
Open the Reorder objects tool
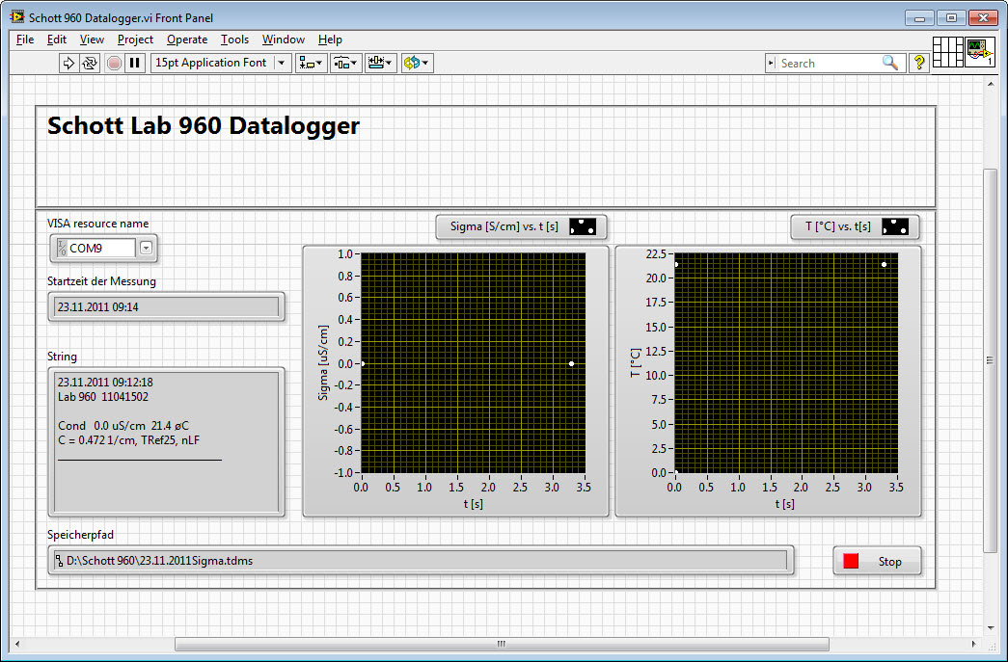[x=417, y=63]
